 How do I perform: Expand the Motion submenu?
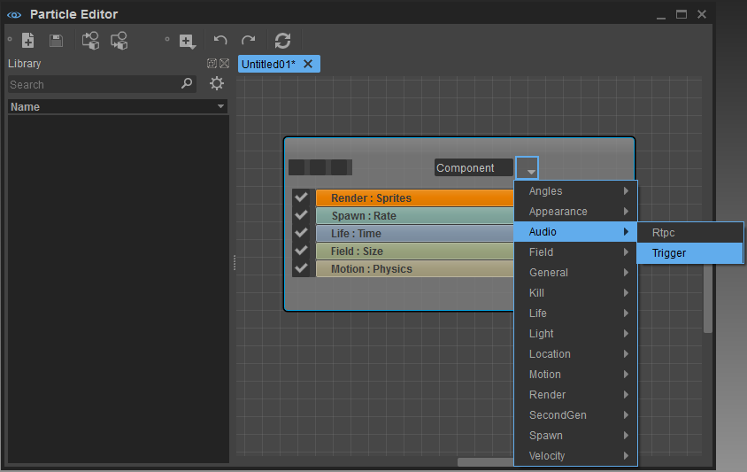click(x=575, y=375)
